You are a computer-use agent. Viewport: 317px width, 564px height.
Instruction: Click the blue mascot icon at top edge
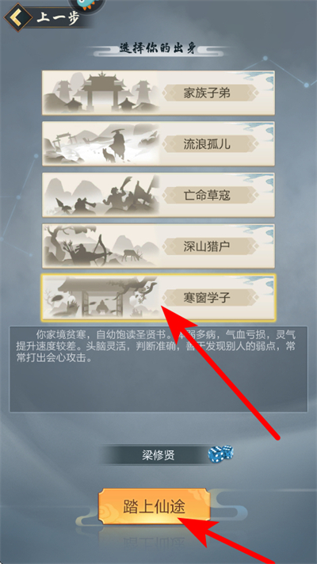[86, 4]
